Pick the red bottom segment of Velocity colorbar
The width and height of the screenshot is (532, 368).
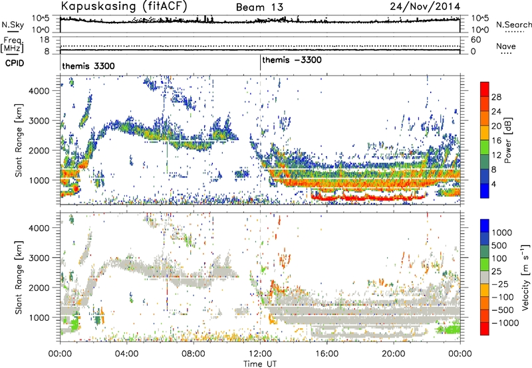pyautogui.click(x=485, y=329)
